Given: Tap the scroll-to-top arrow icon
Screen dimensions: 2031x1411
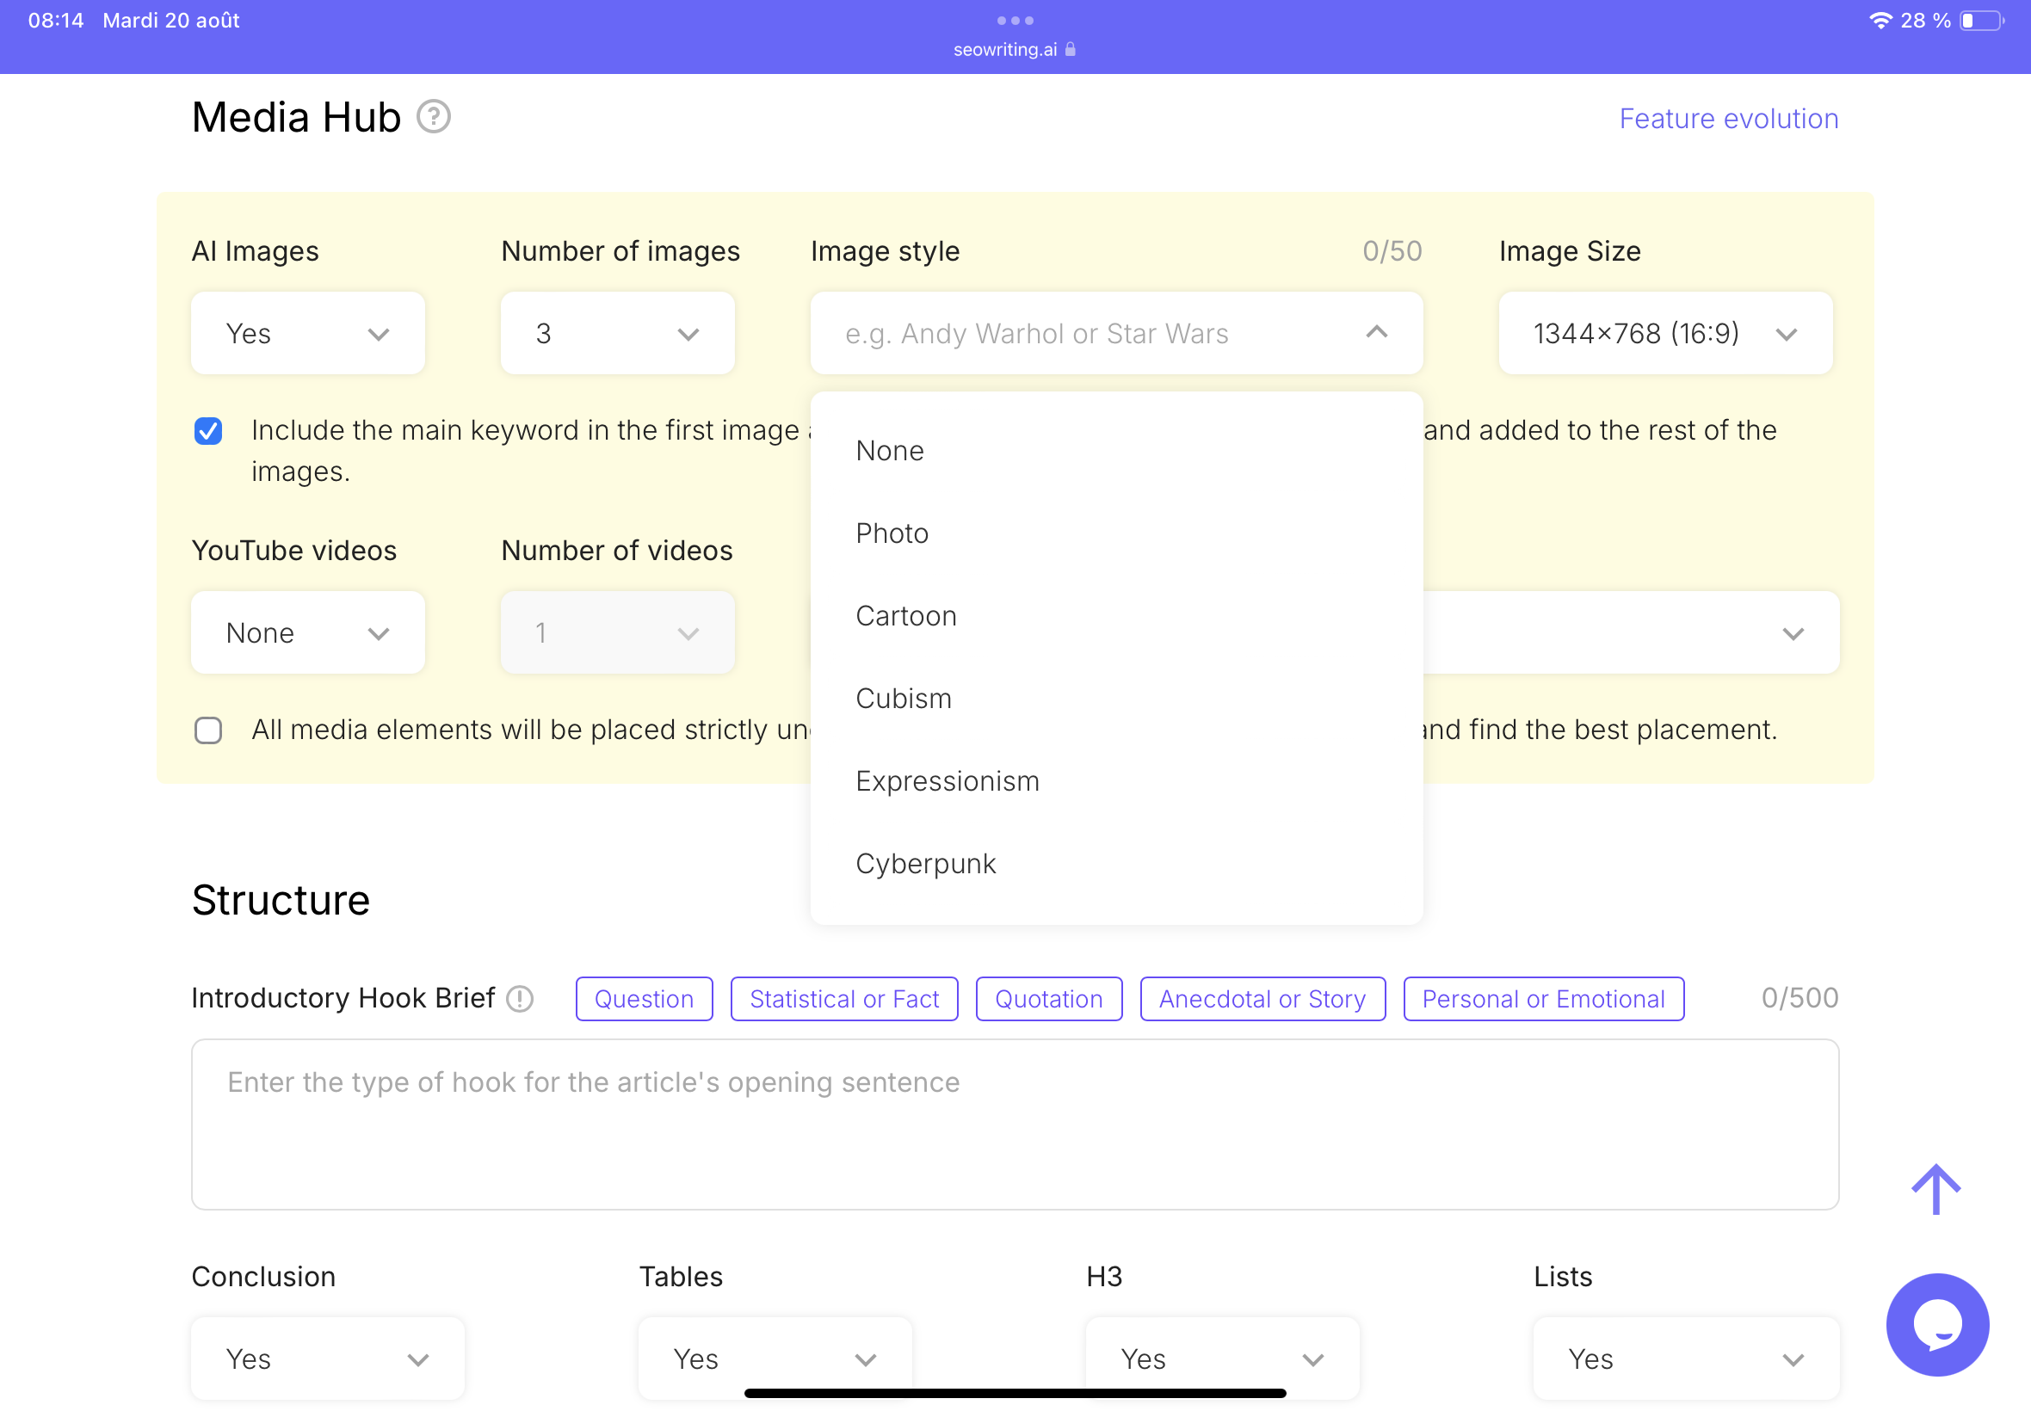Looking at the screenshot, I should click(x=1935, y=1189).
